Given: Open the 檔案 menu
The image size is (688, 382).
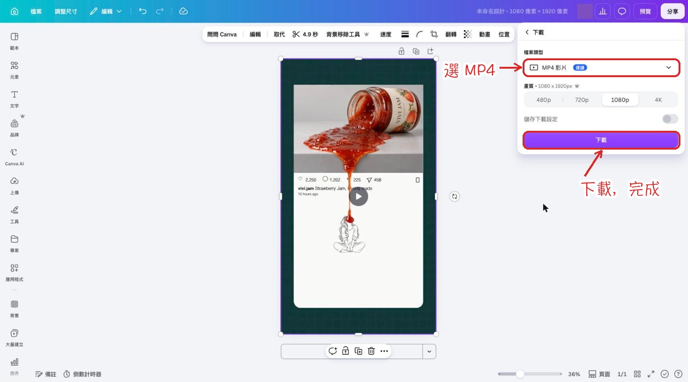Looking at the screenshot, I should point(36,11).
